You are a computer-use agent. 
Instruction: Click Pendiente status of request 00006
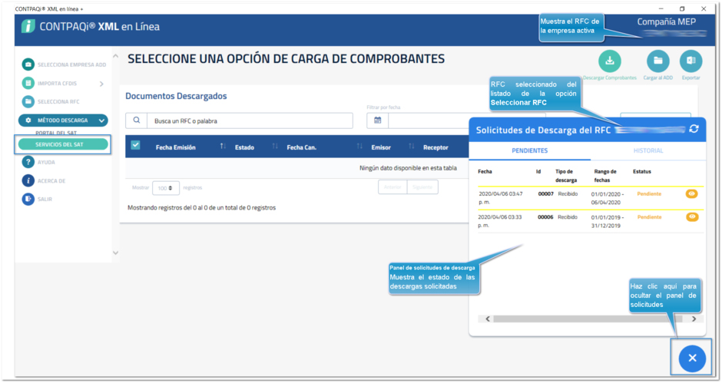[649, 216]
